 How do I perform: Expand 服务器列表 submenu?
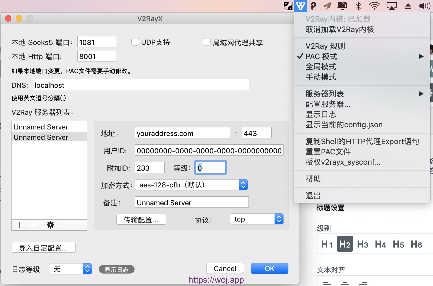pyautogui.click(x=362, y=94)
